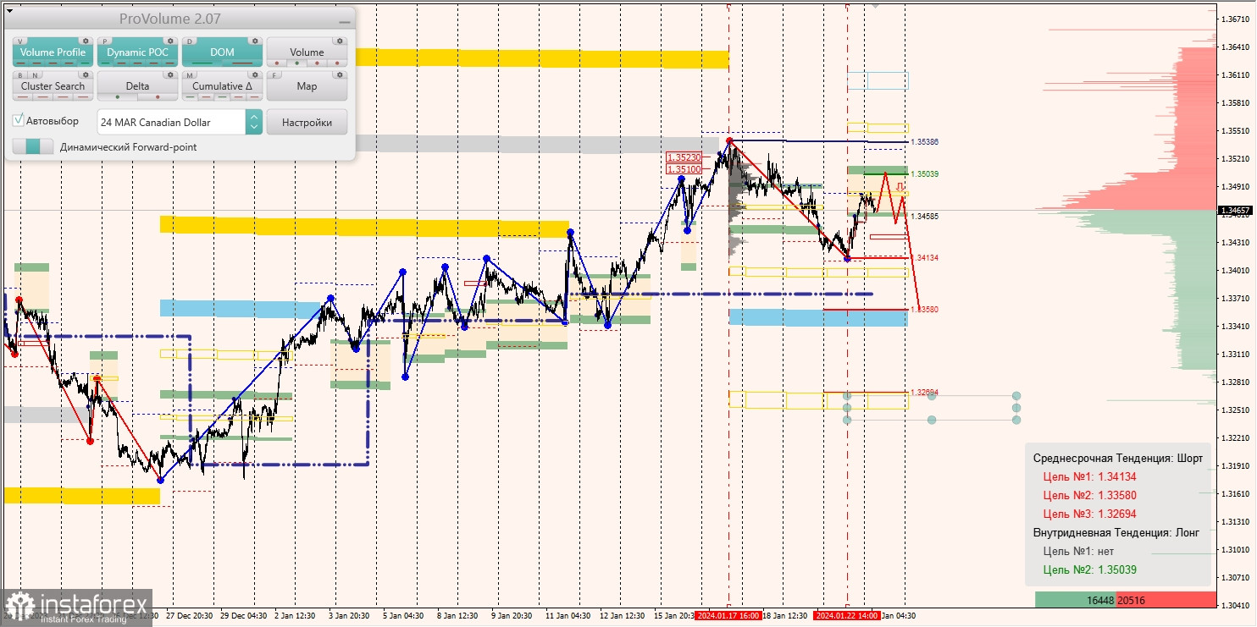
Task: Open DOM gear settings
Action: (255, 41)
